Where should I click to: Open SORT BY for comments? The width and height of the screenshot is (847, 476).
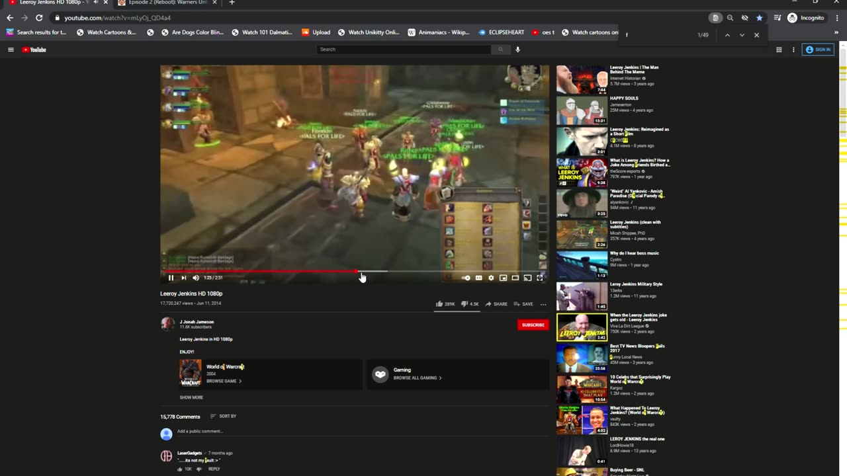click(x=223, y=416)
